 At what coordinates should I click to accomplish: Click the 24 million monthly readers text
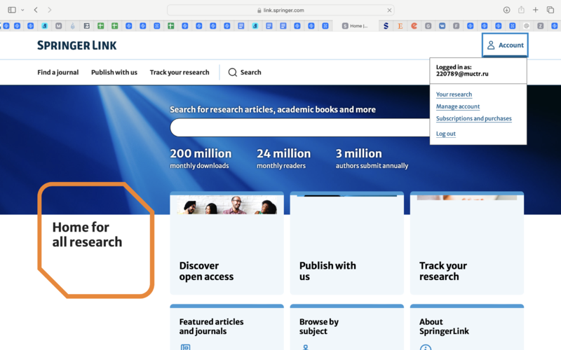pyautogui.click(x=283, y=159)
